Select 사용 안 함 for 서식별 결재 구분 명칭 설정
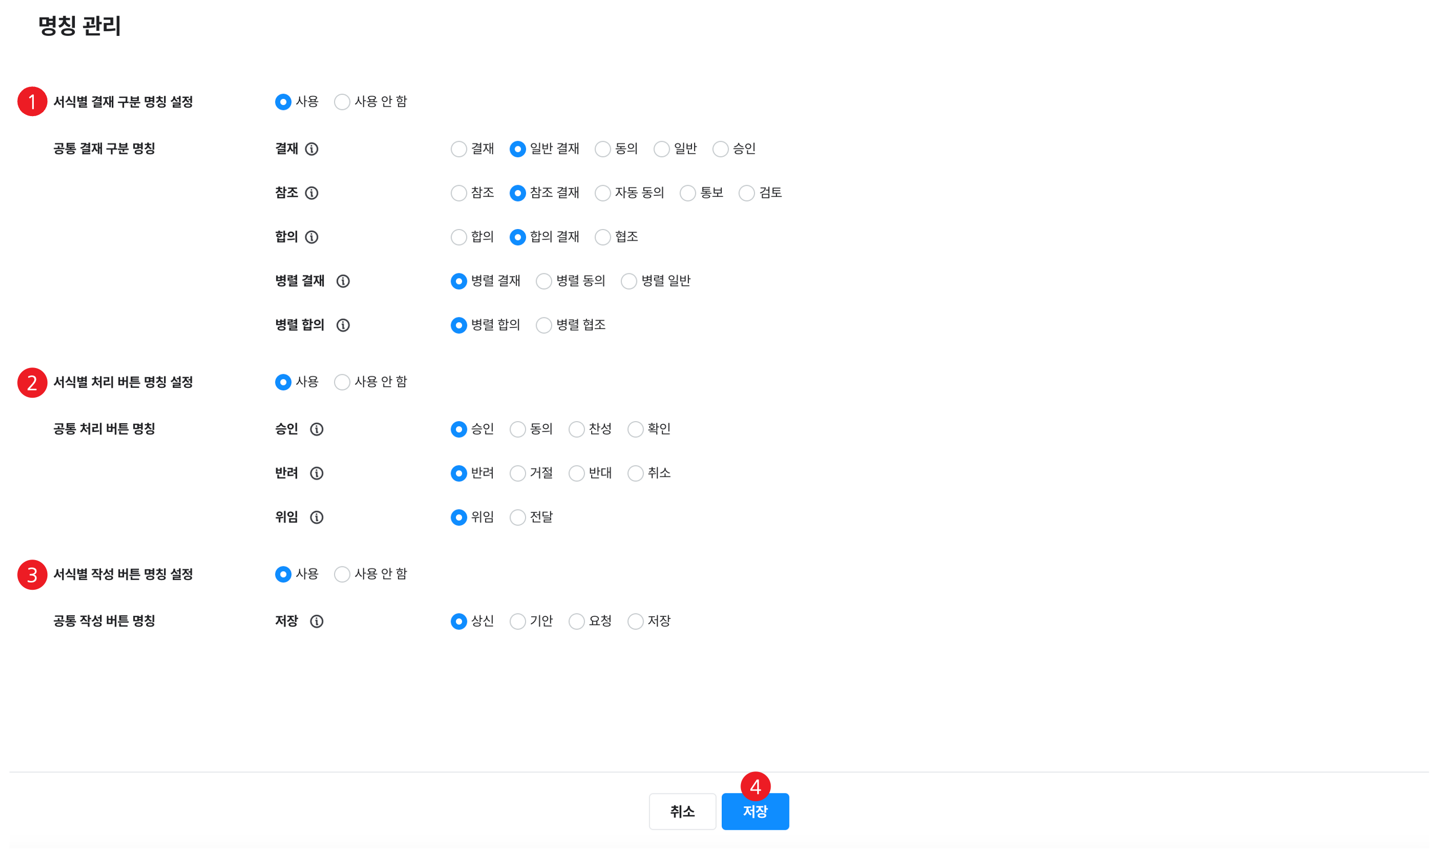Screen dimensions: 1431x849 (342, 103)
